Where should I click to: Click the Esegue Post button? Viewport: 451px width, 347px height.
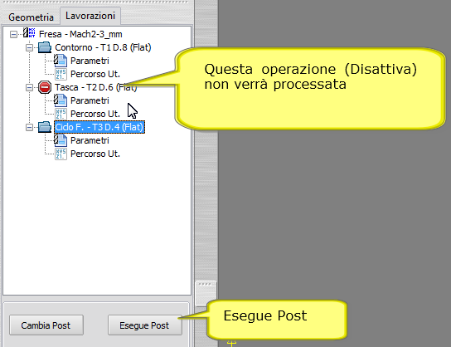tap(145, 325)
